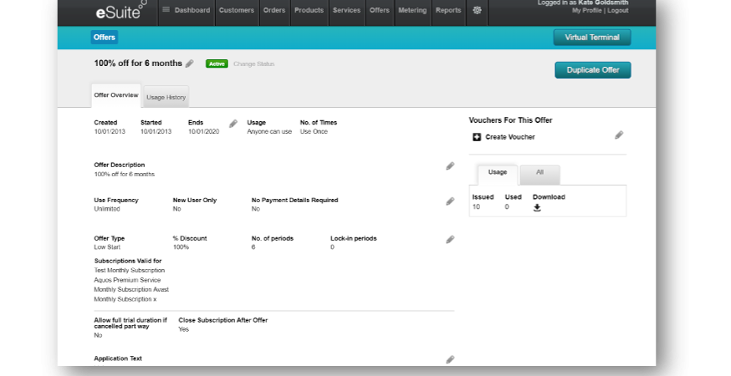Edit Offer Type row via pencil icon
The image size is (731, 376).
450,240
